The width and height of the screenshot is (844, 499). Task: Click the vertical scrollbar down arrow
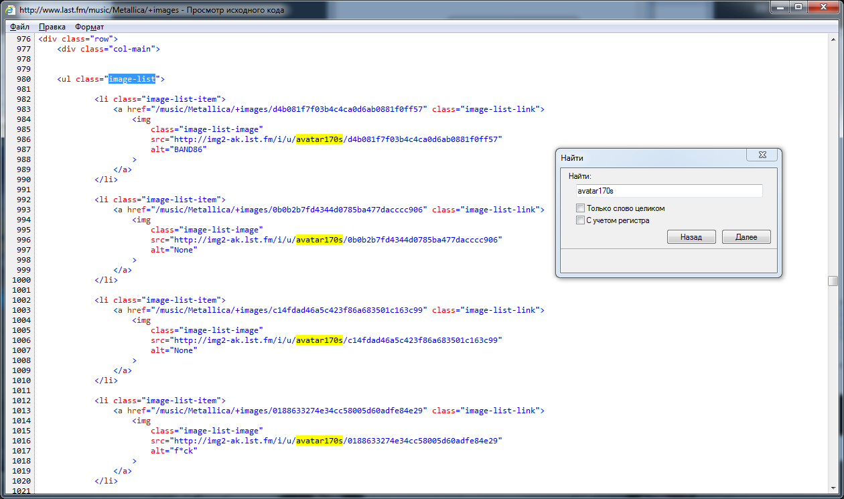click(833, 490)
